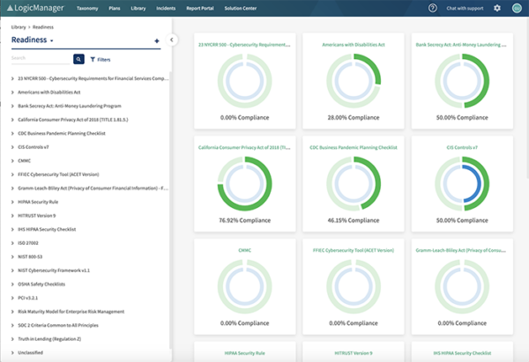Select NIST Cybersecurity Framework v1.1
This screenshot has height=362, width=529.
coord(54,270)
